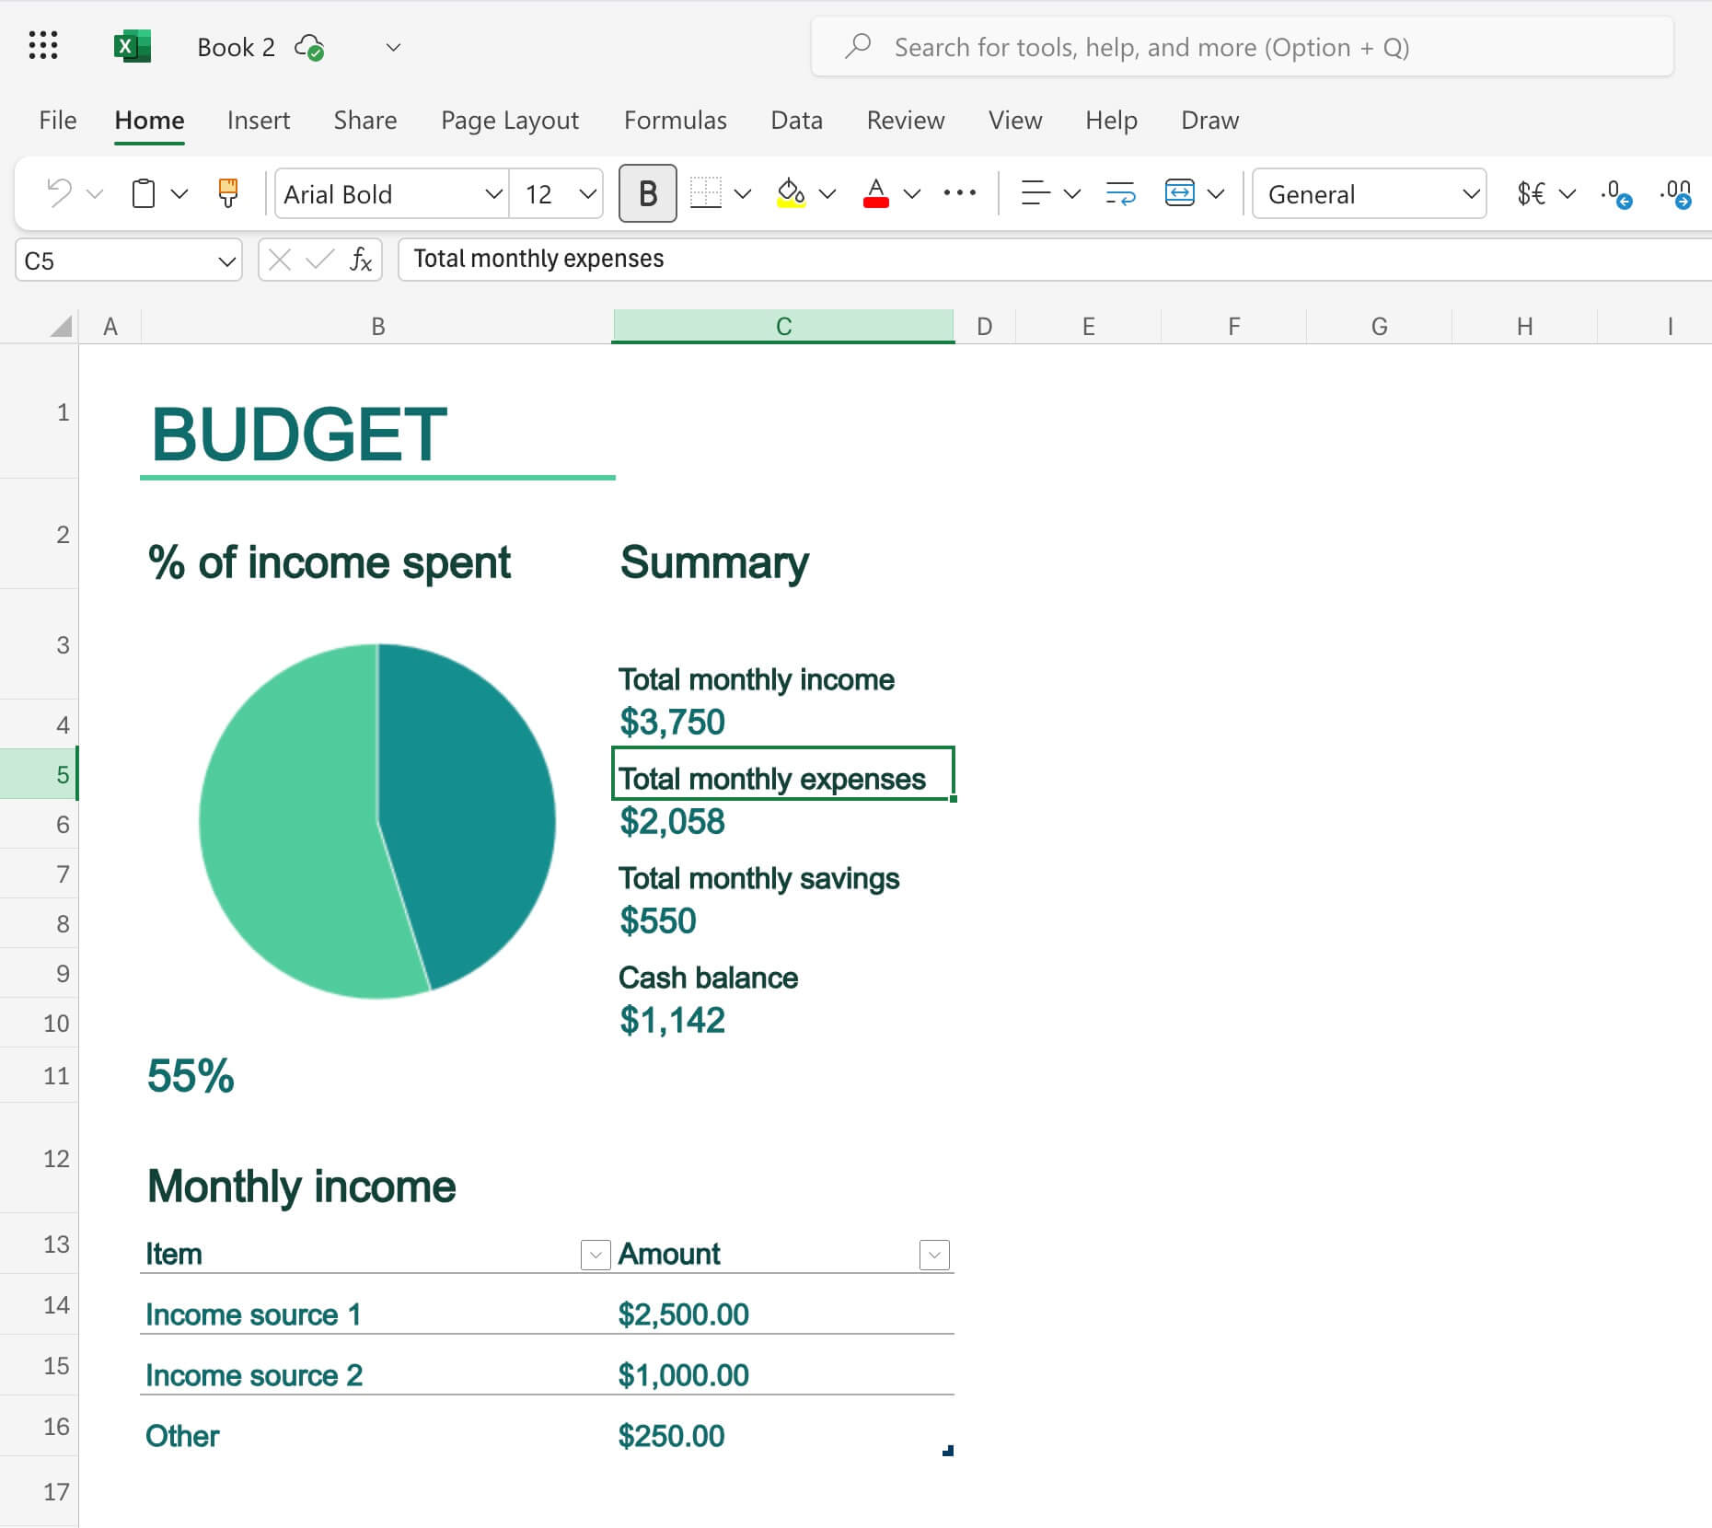1712x1528 pixels.
Task: Toggle Wrap Text icon
Action: pyautogui.click(x=1120, y=193)
